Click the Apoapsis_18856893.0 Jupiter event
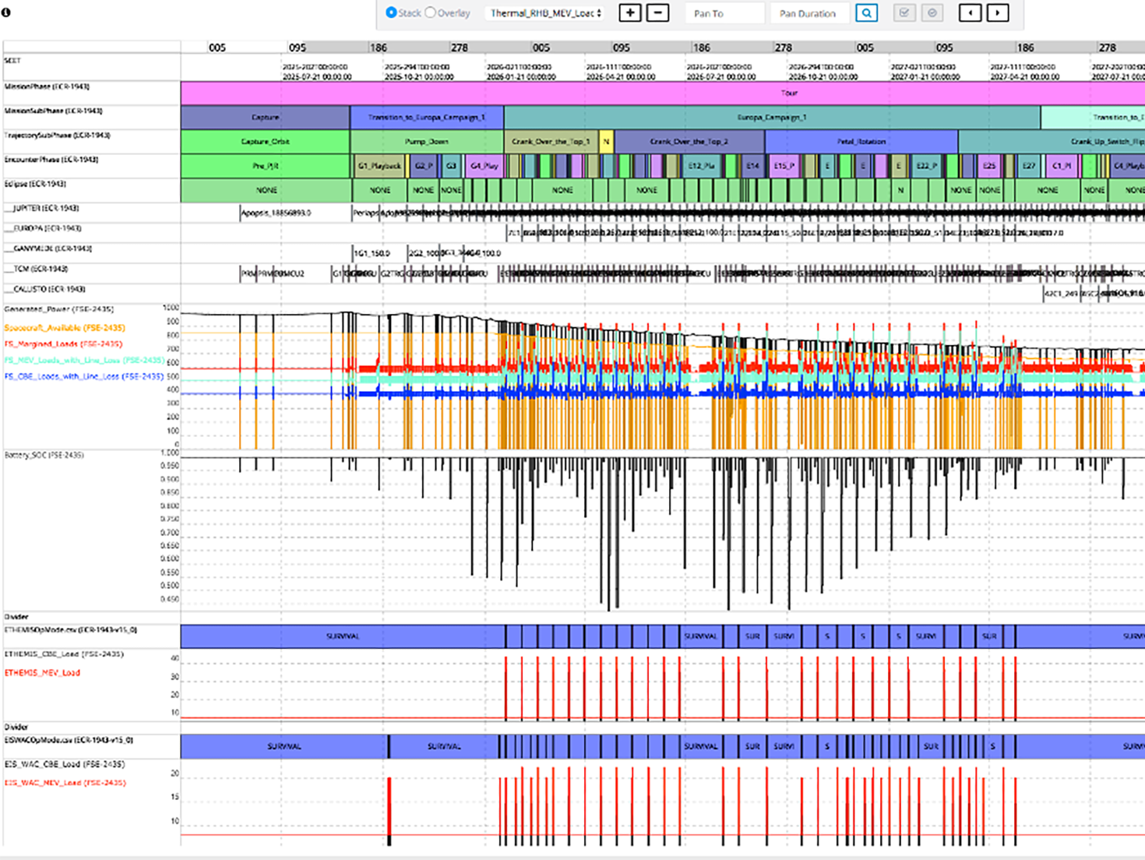The width and height of the screenshot is (1145, 860). [277, 213]
